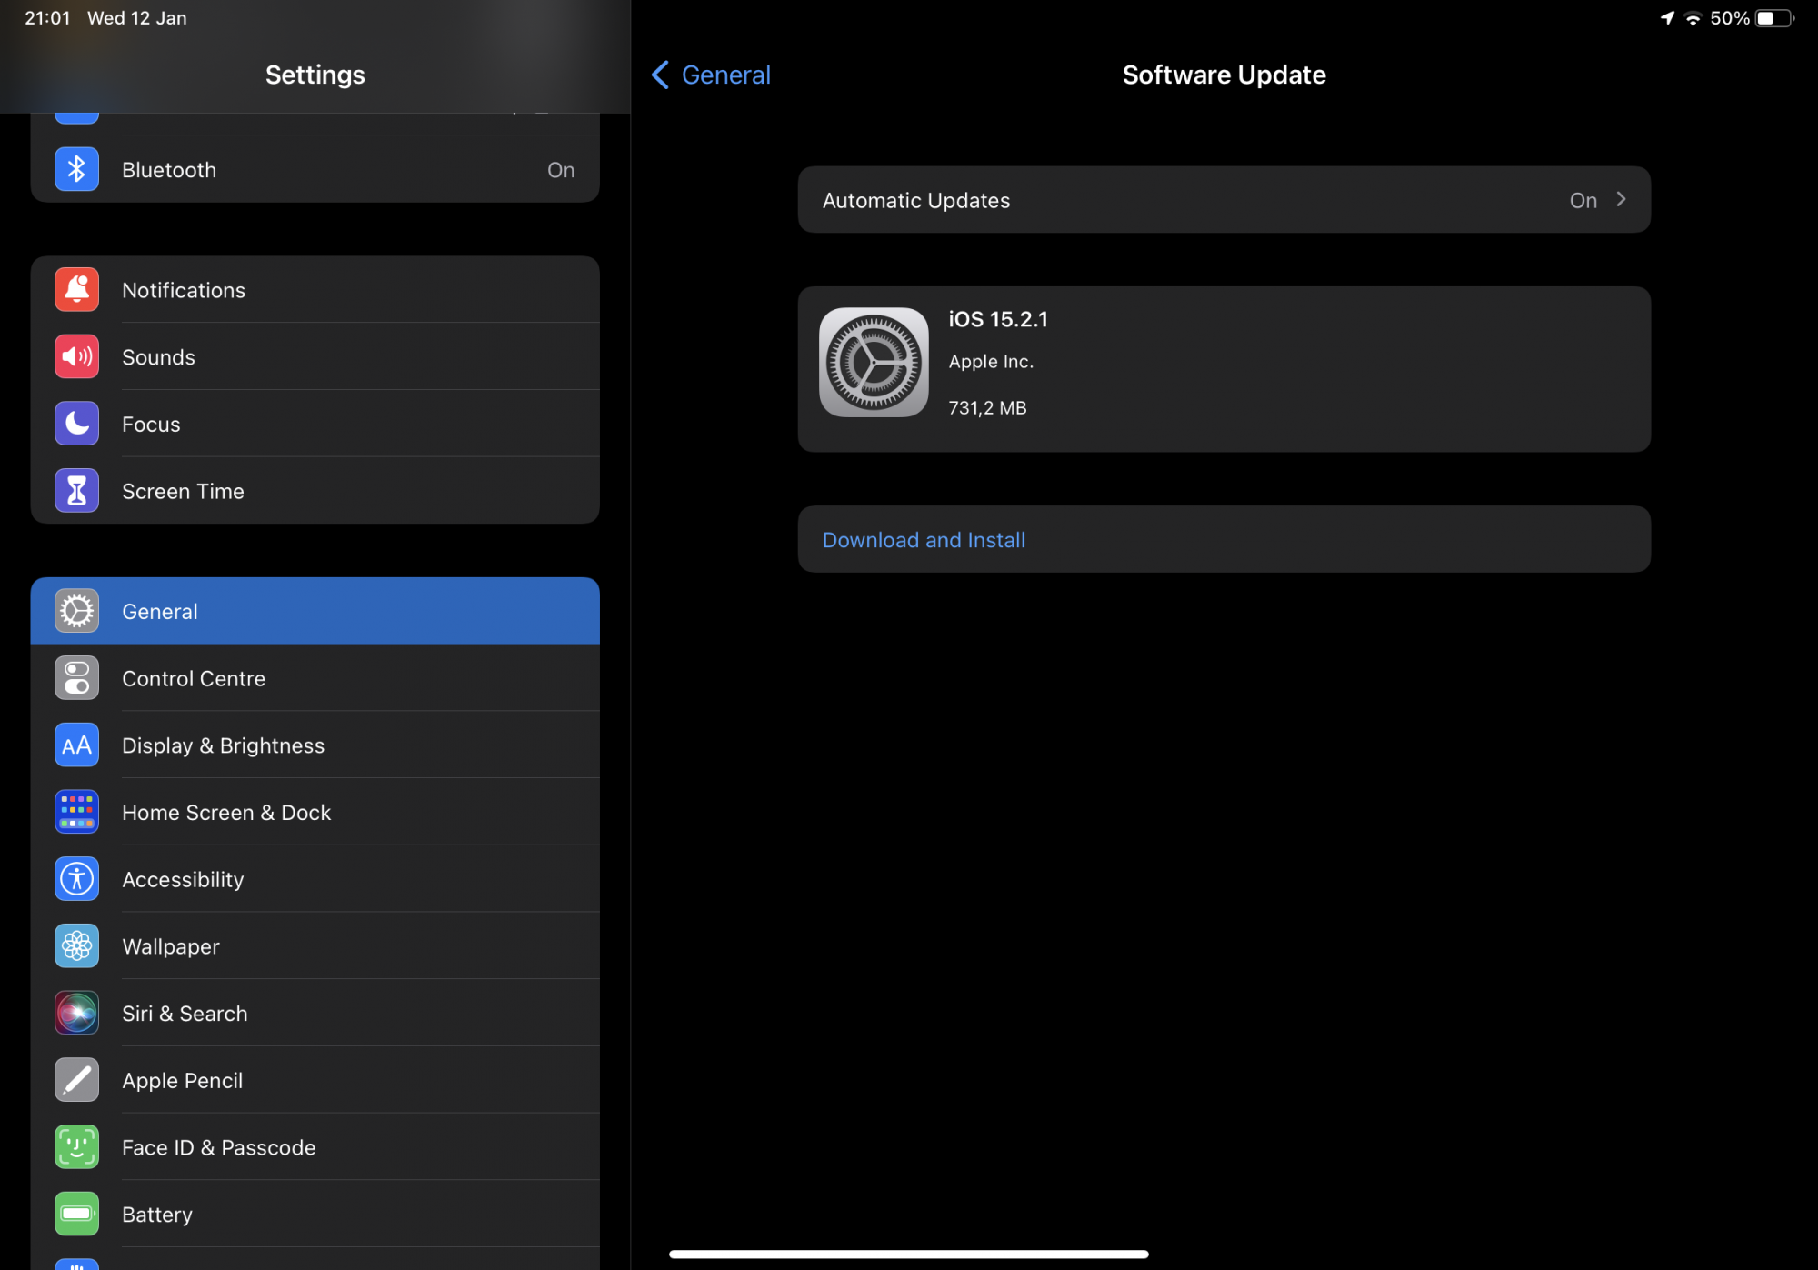The height and width of the screenshot is (1270, 1818).
Task: Tap the Screen Time hourglass icon
Action: point(76,491)
